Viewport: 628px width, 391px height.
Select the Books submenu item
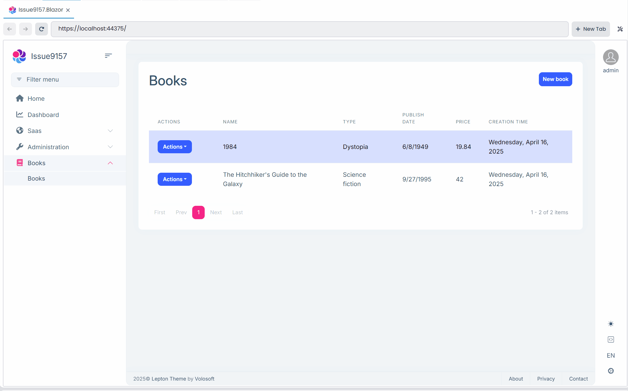click(x=36, y=179)
